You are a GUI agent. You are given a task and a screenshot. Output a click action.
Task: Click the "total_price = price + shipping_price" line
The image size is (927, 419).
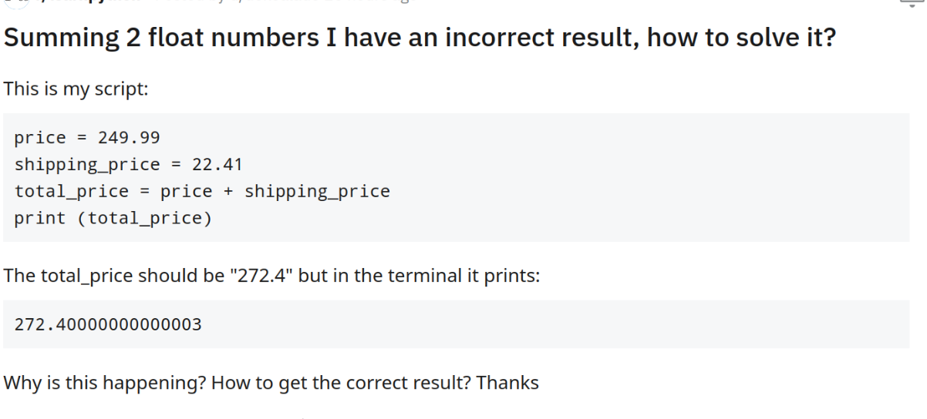[x=202, y=191]
